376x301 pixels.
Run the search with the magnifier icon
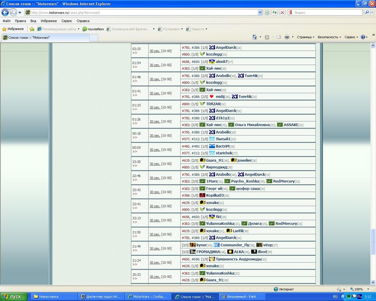[x=367, y=12]
